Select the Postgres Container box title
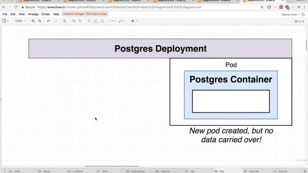308x173 pixels. 231,79
